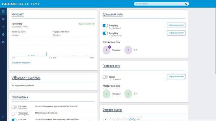This screenshot has height=121, width=216.
Task: Disable the LeeryWay 2,4 ГГц network
Action: tap(105, 26)
